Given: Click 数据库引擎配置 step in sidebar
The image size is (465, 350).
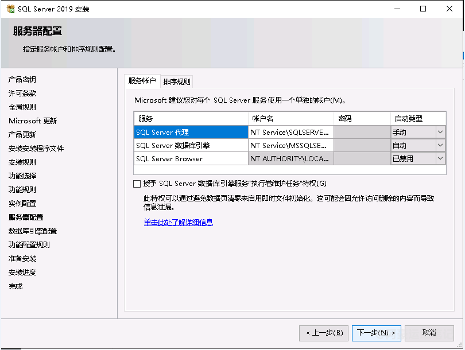Looking at the screenshot, I should tap(33, 231).
